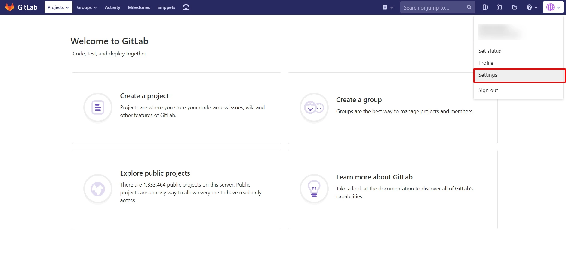Open the Explore public projects heading
This screenshot has width=566, height=255.
pyautogui.click(x=155, y=173)
